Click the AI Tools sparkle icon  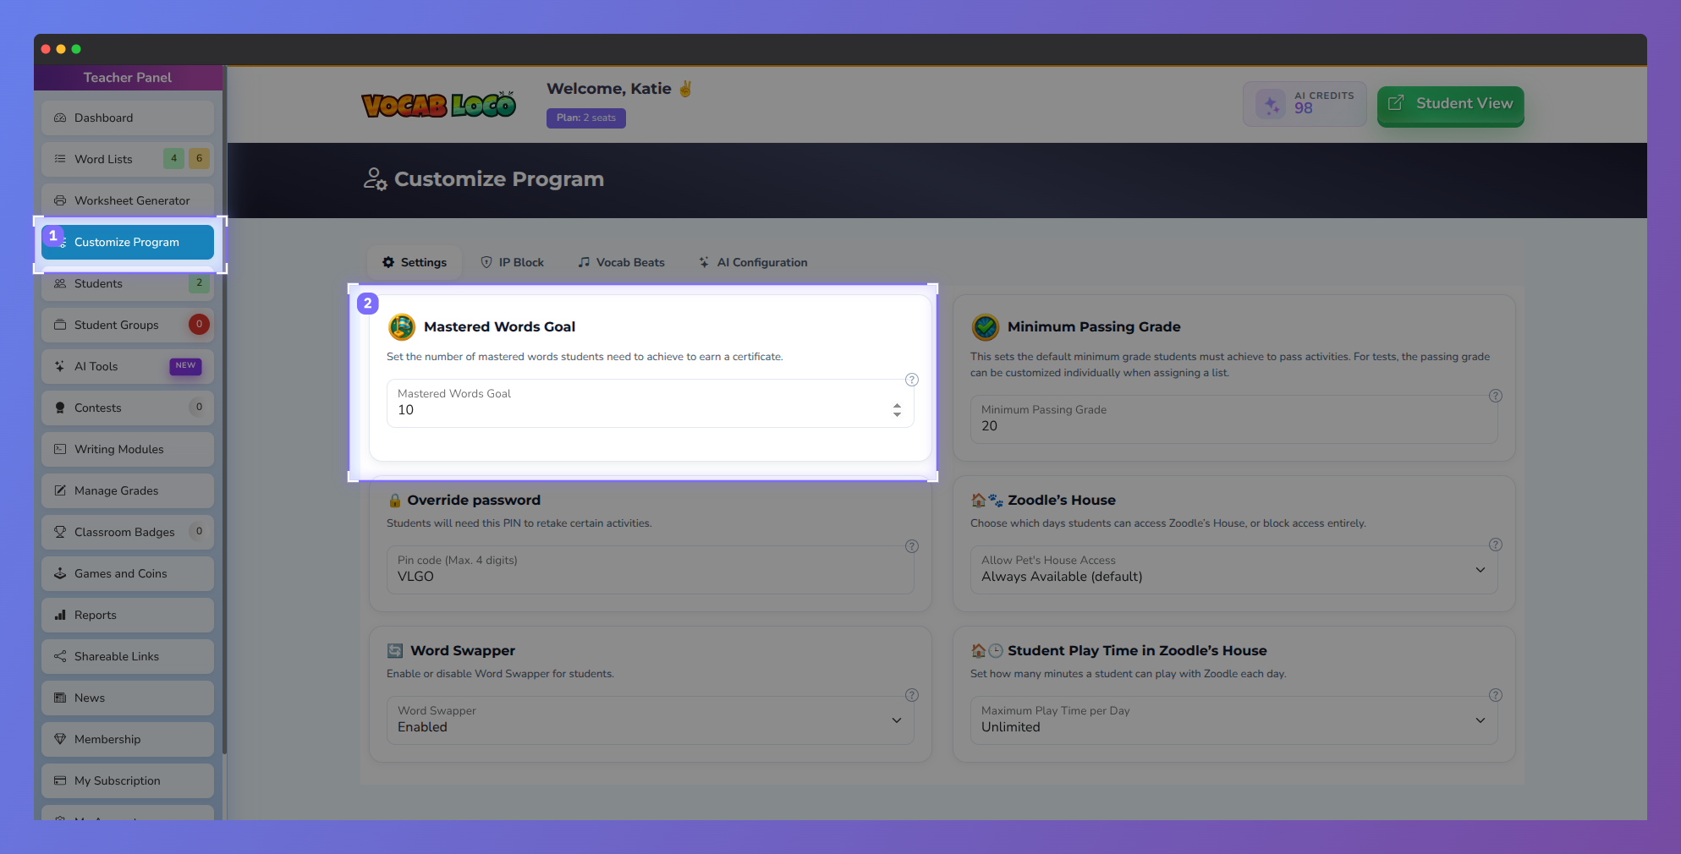point(60,366)
